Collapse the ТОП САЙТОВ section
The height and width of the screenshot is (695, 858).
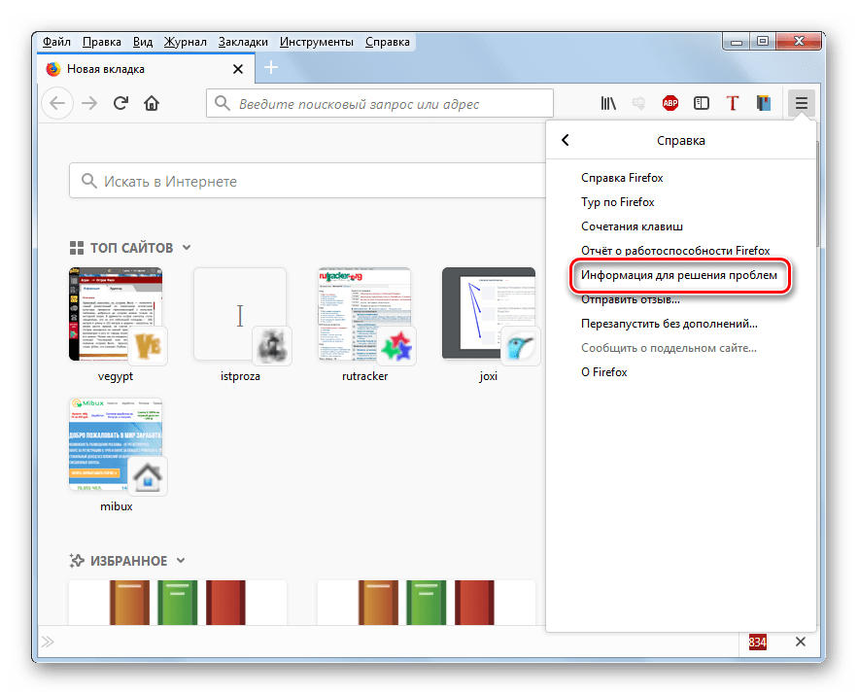187,247
